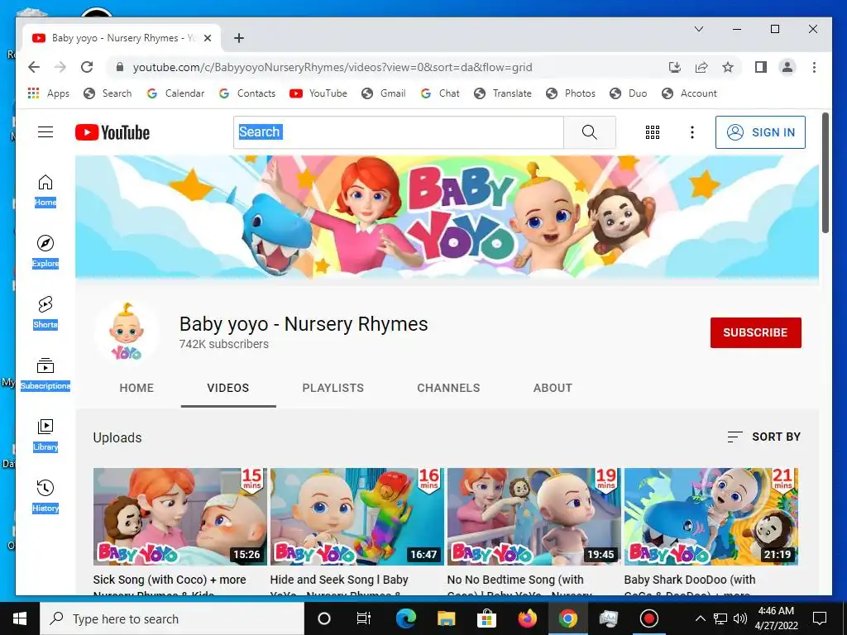Screen dimensions: 847x635
Task: Open the Search bookmark
Action: pos(108,93)
